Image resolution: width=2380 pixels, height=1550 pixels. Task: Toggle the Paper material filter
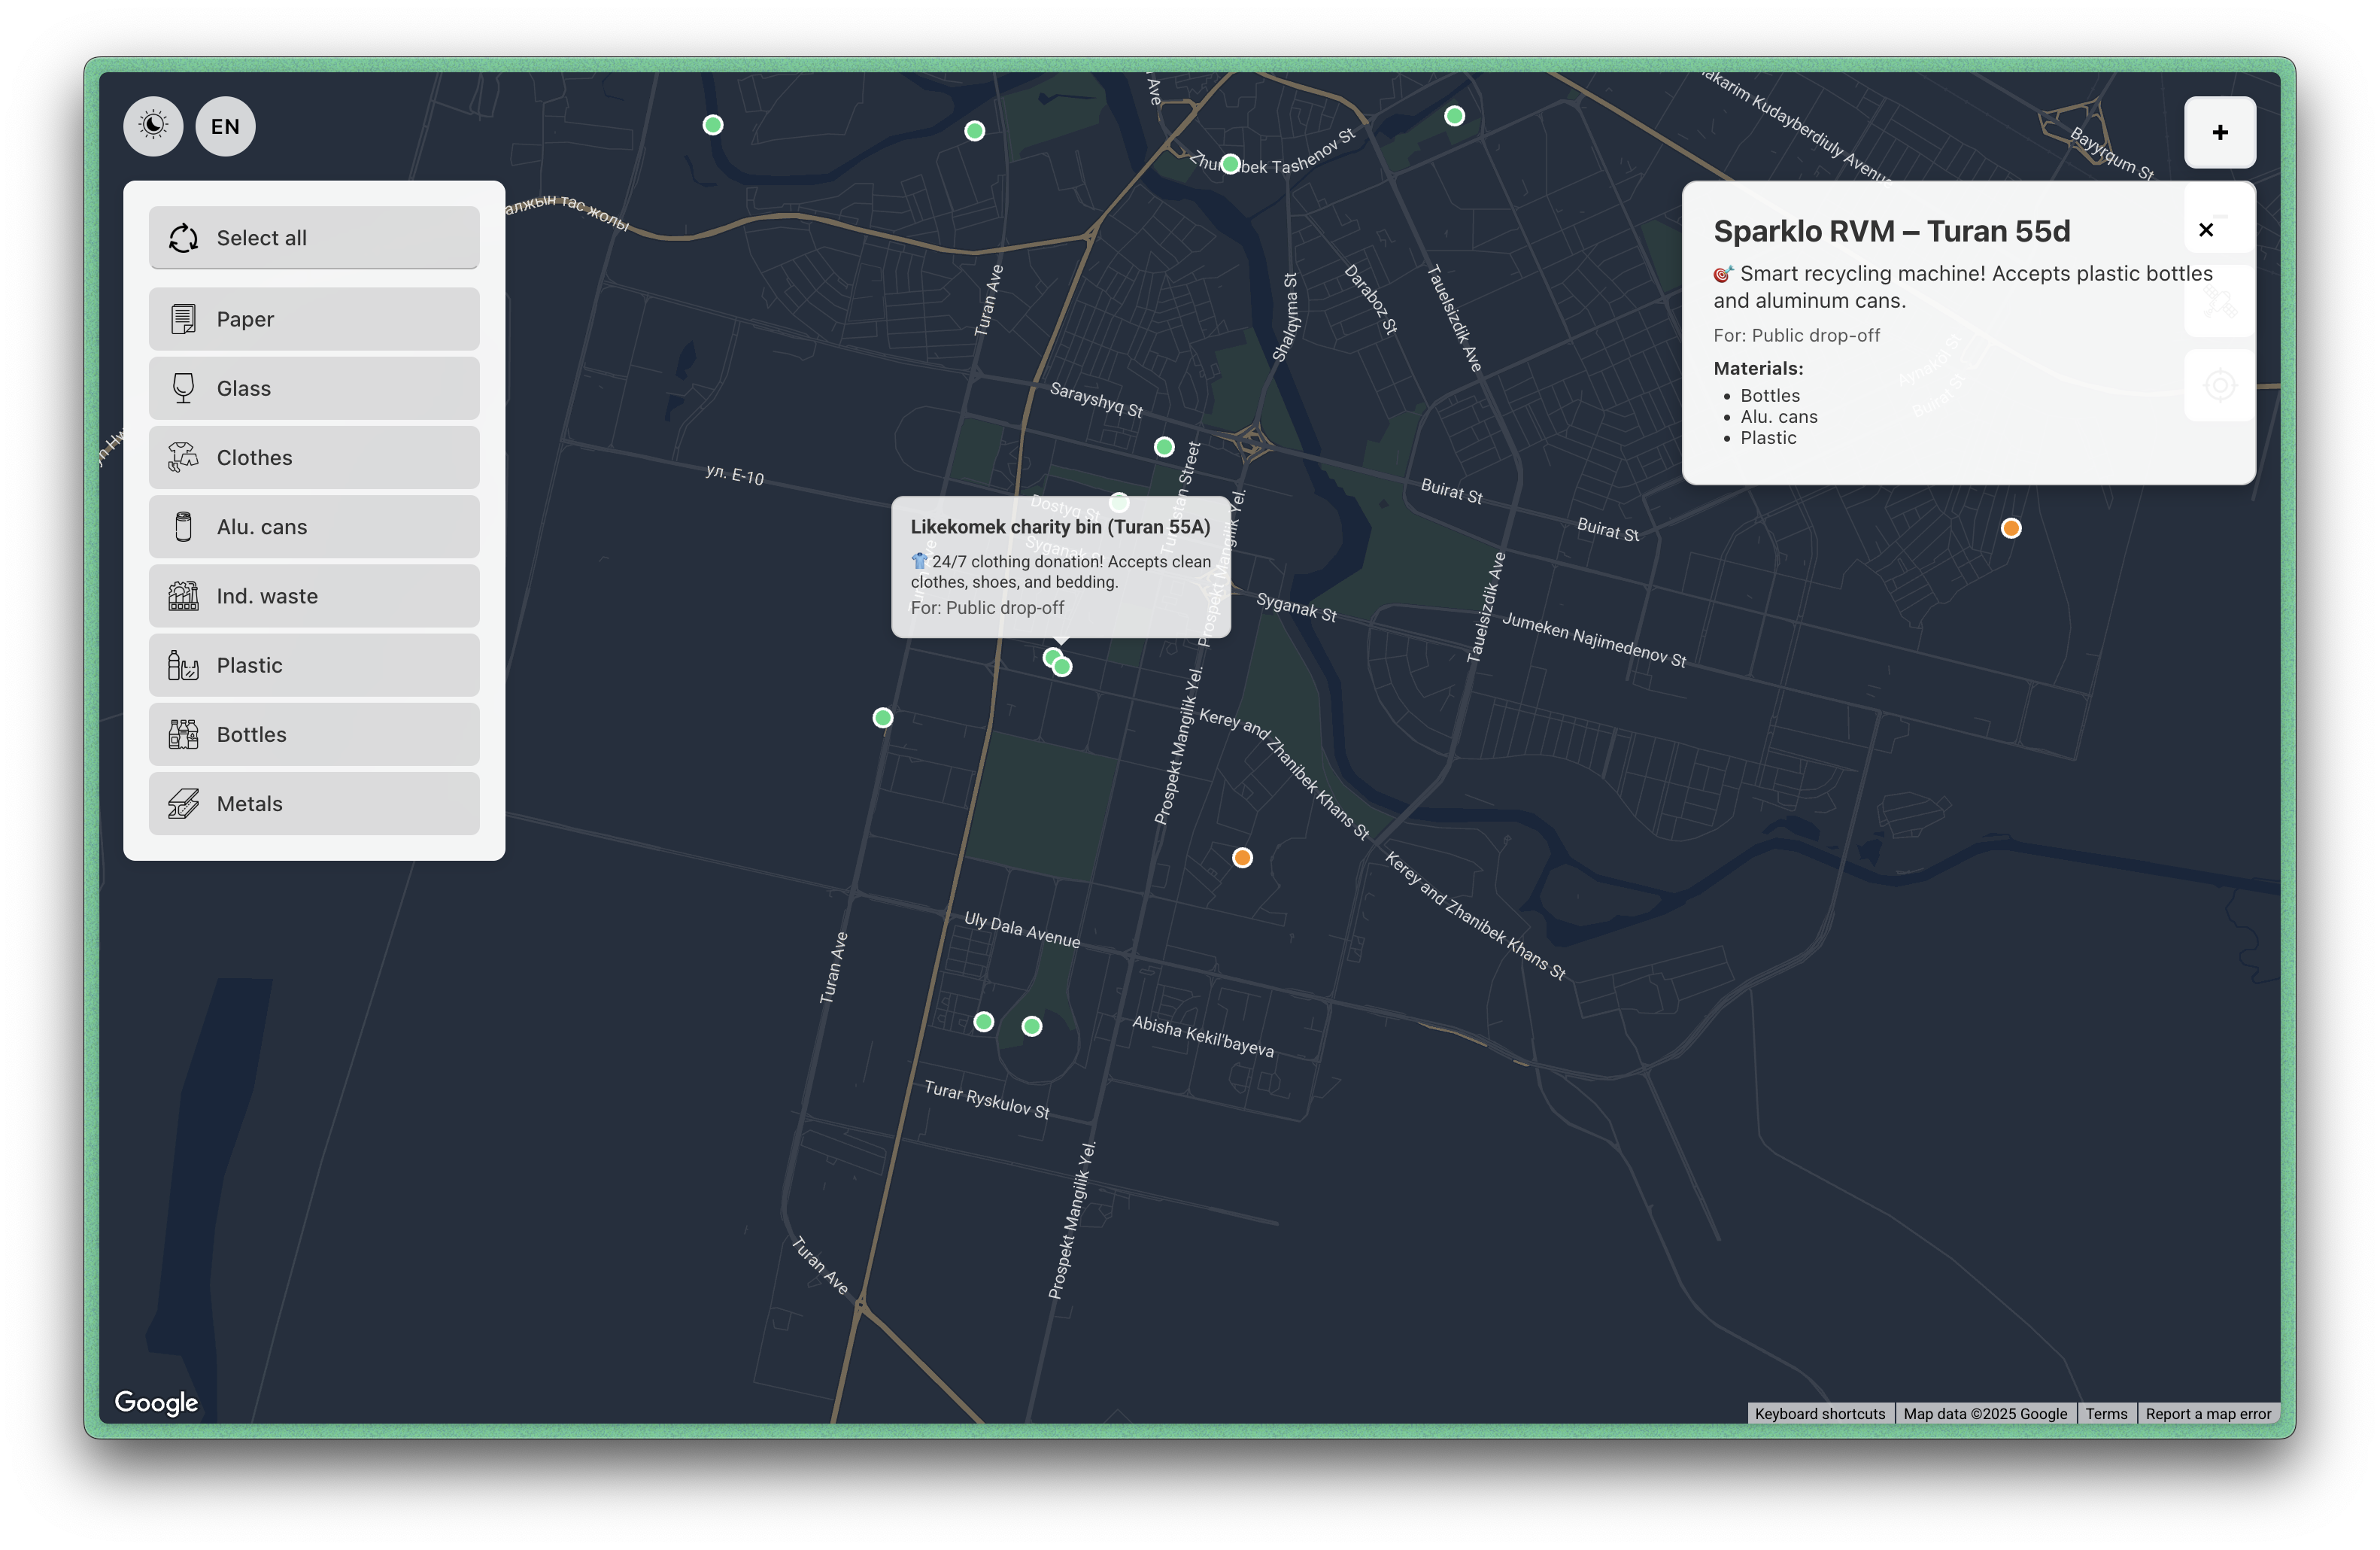[x=314, y=319]
